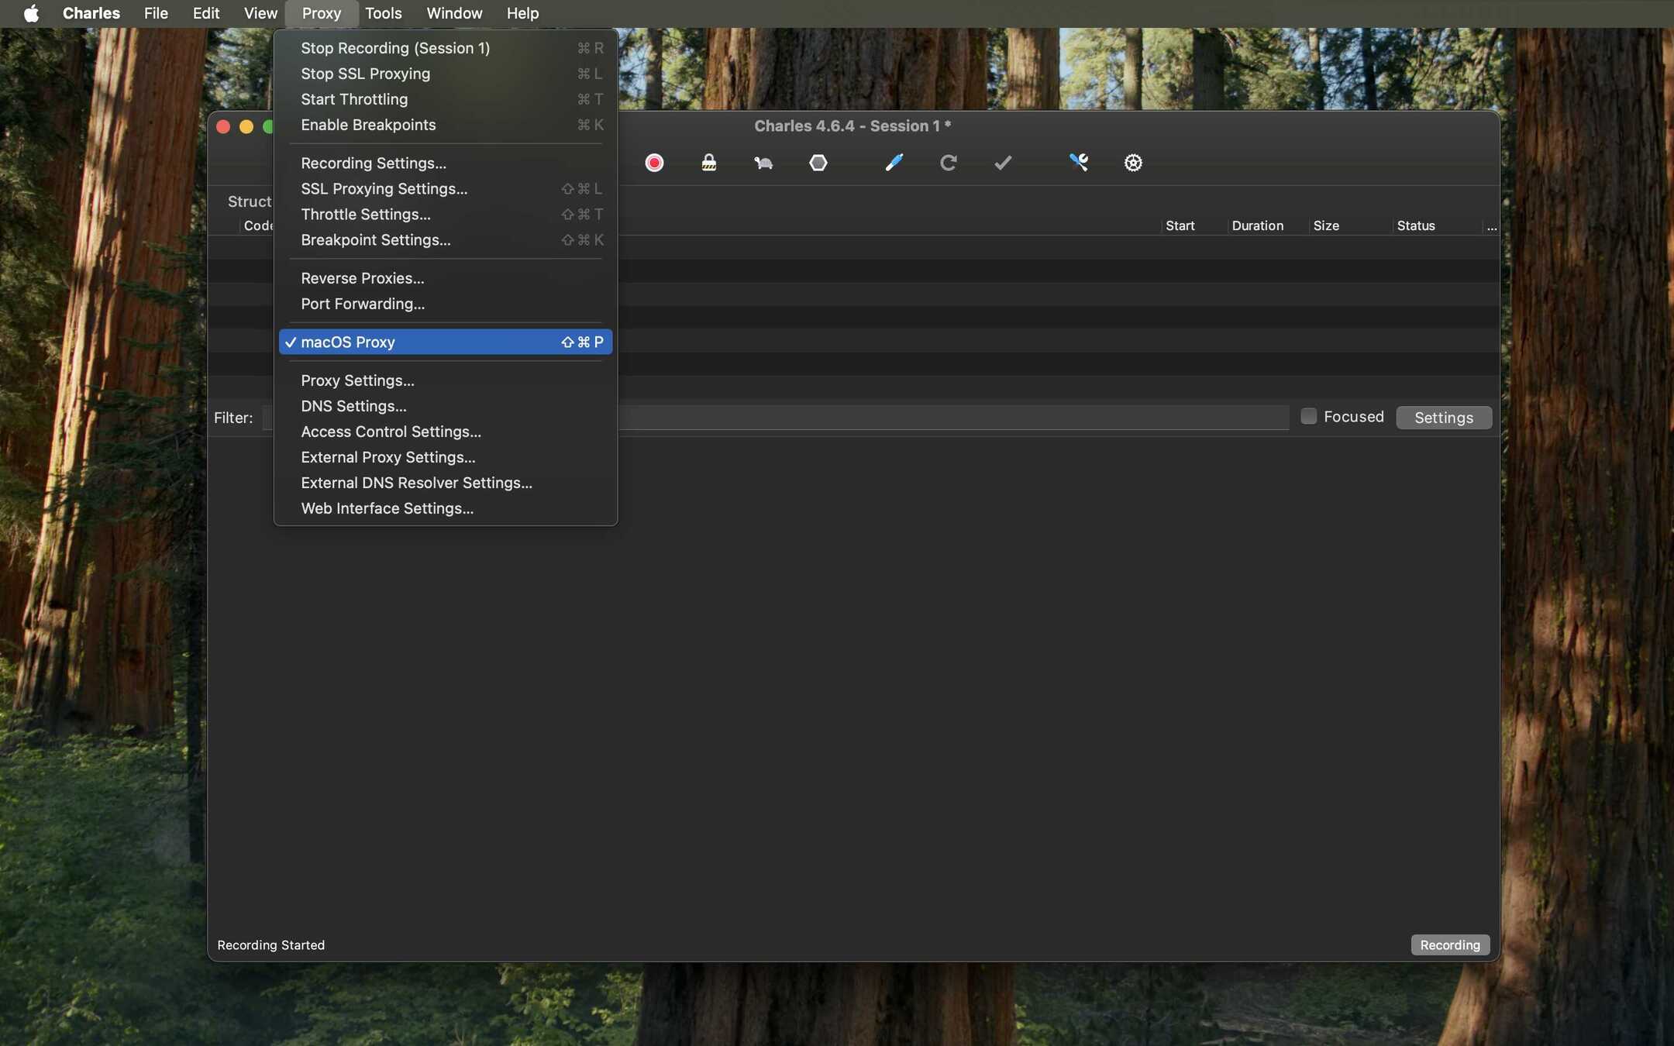Choose Port Forwarding...
The width and height of the screenshot is (1674, 1046).
click(446, 304)
